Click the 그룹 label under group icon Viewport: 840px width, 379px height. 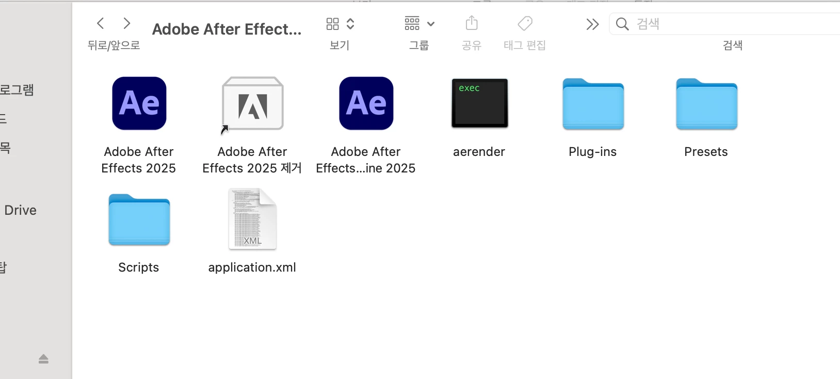click(419, 45)
